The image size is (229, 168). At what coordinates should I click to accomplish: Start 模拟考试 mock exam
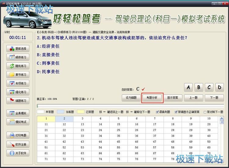pyautogui.click(x=18, y=122)
